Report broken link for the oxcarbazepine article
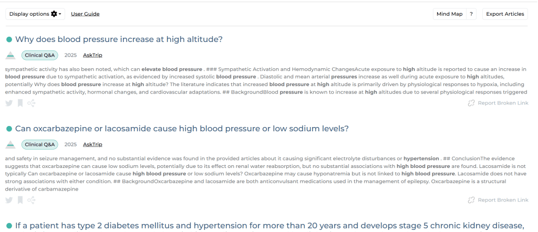This screenshot has height=232, width=538. [x=498, y=200]
